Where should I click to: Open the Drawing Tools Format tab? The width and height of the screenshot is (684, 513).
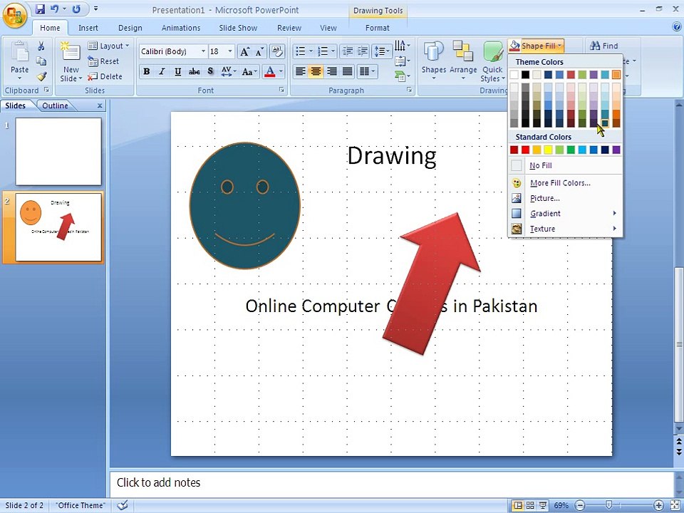pyautogui.click(x=378, y=28)
